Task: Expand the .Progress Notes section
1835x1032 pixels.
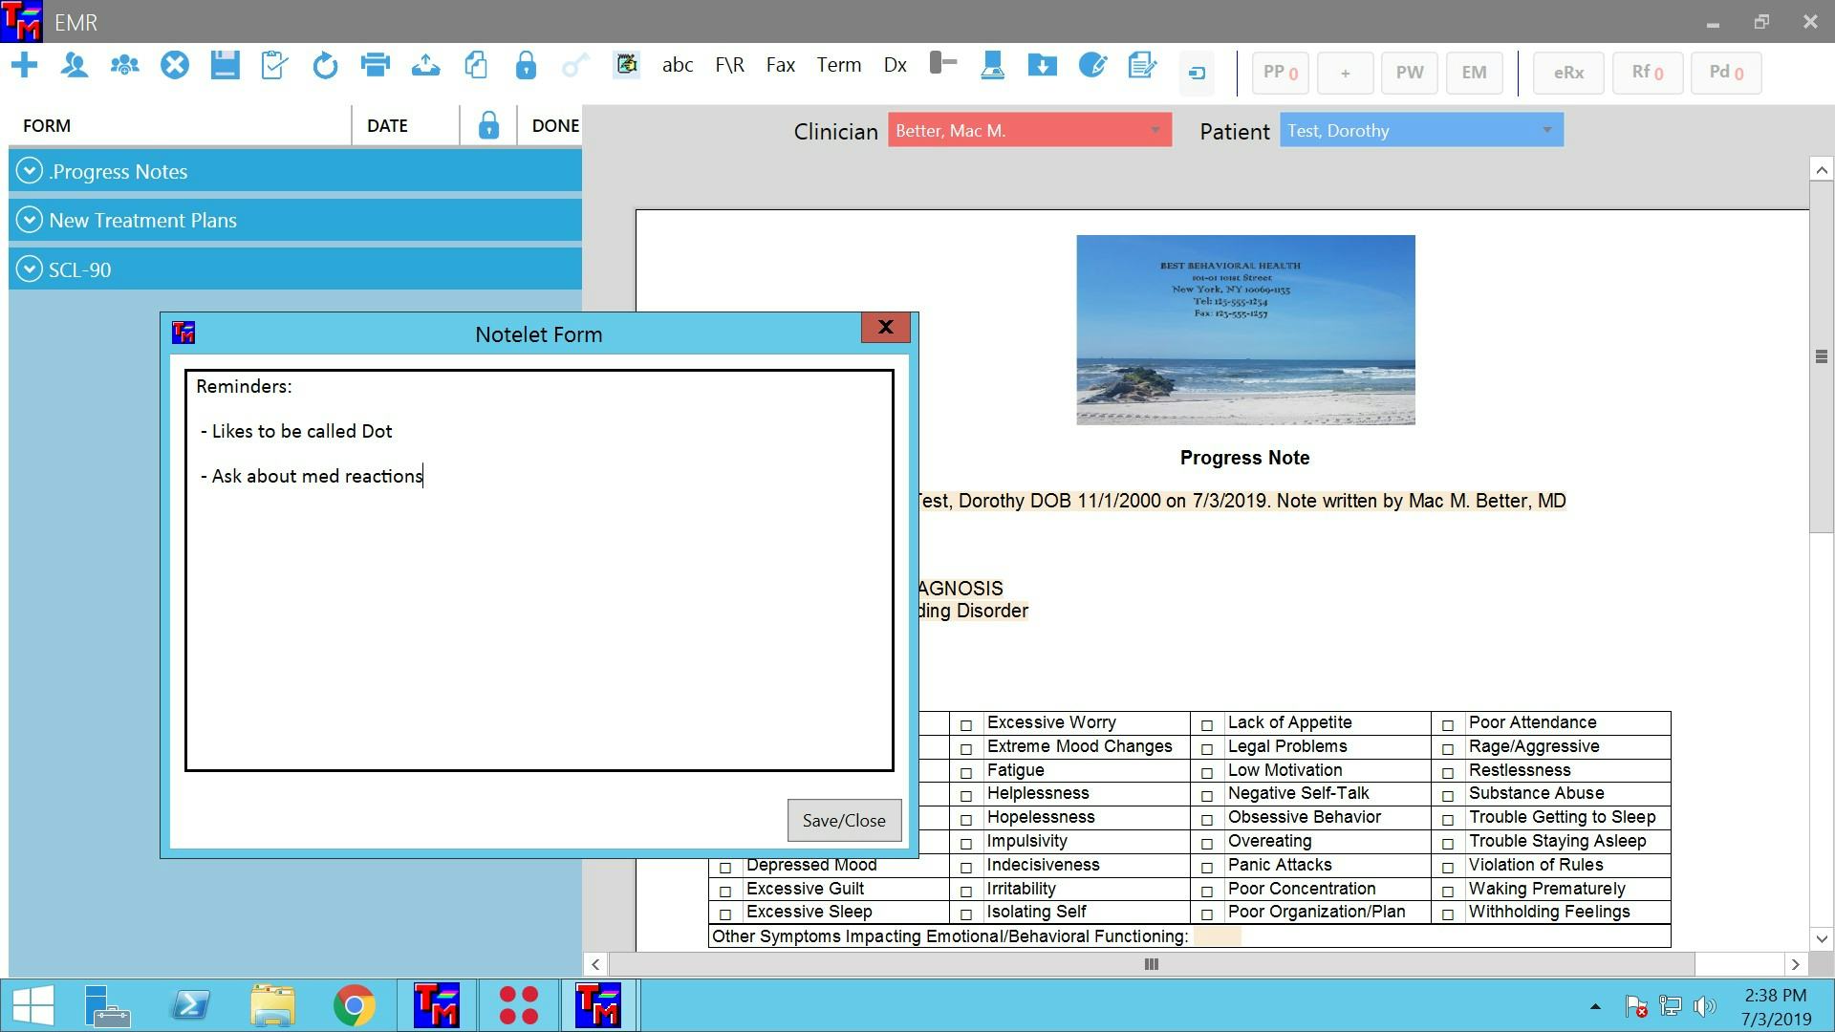Action: (x=30, y=171)
